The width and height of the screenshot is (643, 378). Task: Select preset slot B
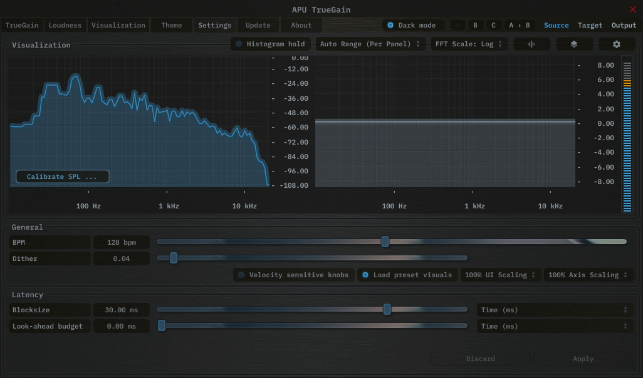(x=476, y=25)
